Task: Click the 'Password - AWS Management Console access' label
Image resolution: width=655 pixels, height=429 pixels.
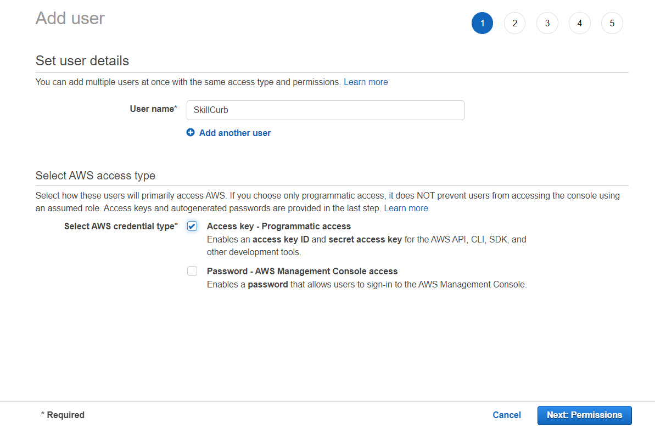Action: click(x=302, y=271)
